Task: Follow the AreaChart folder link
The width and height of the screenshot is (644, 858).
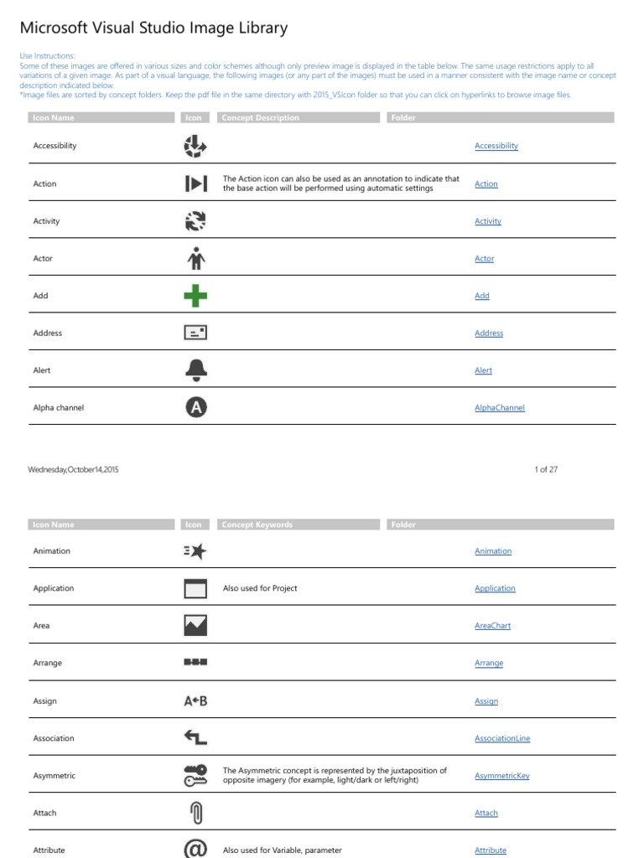Action: click(492, 626)
